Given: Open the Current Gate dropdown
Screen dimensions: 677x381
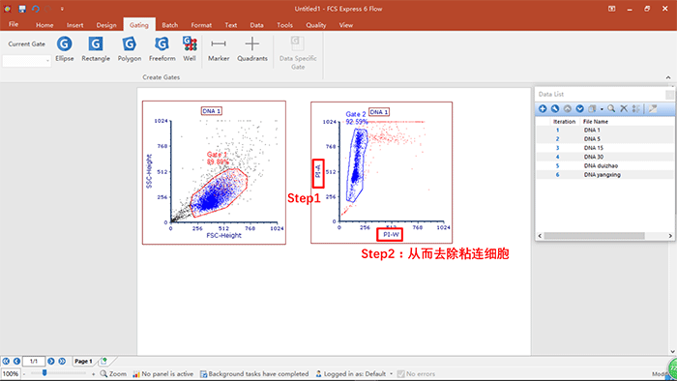Looking at the screenshot, I should (x=27, y=61).
